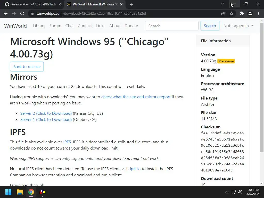Click the Chrome taskbar icon
Viewport: 264px width, 198px height.
[x=31, y=192]
